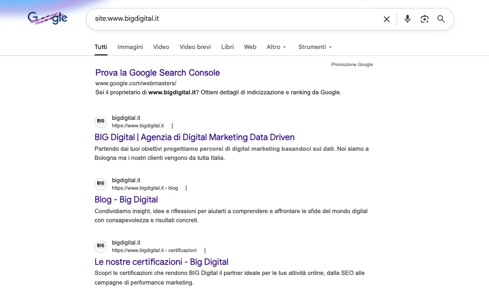Click the www.google.com/webmasters/ URL text
This screenshot has height=292, width=489.
coord(136,83)
